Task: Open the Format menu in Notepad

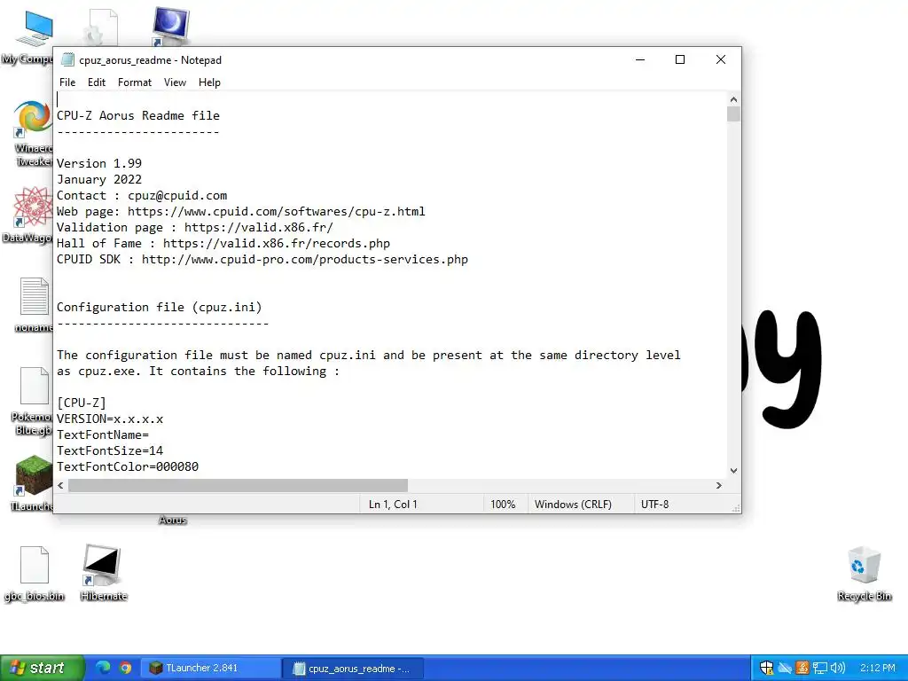Action: click(135, 82)
